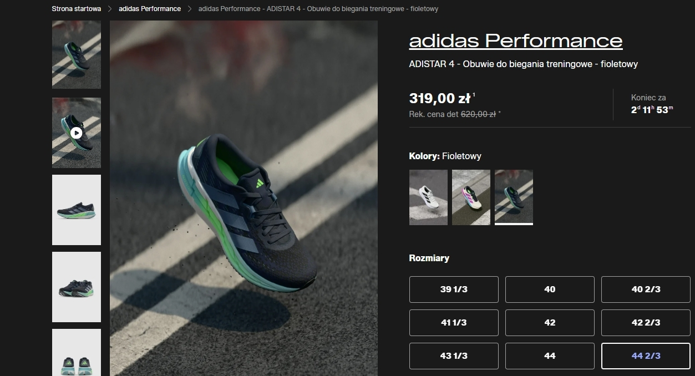Select size 40

pyautogui.click(x=550, y=289)
